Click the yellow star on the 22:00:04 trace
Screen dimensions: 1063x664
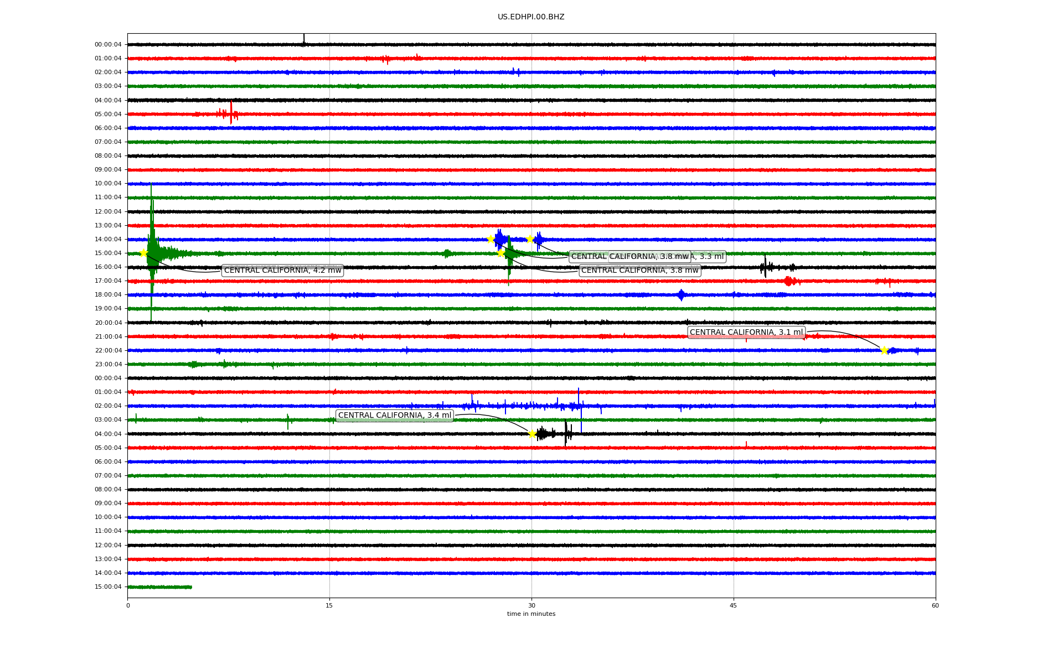coord(884,350)
